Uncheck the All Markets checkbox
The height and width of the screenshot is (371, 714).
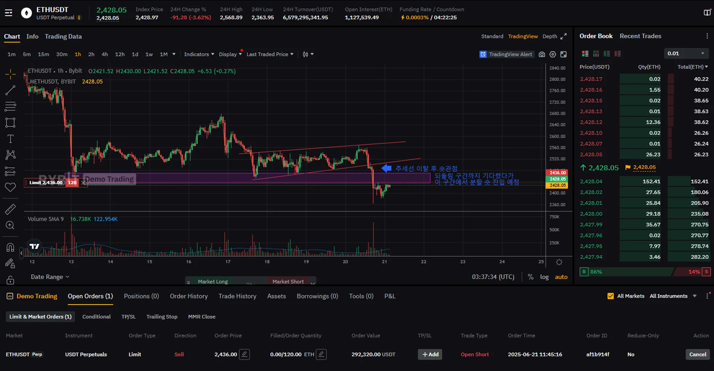611,296
